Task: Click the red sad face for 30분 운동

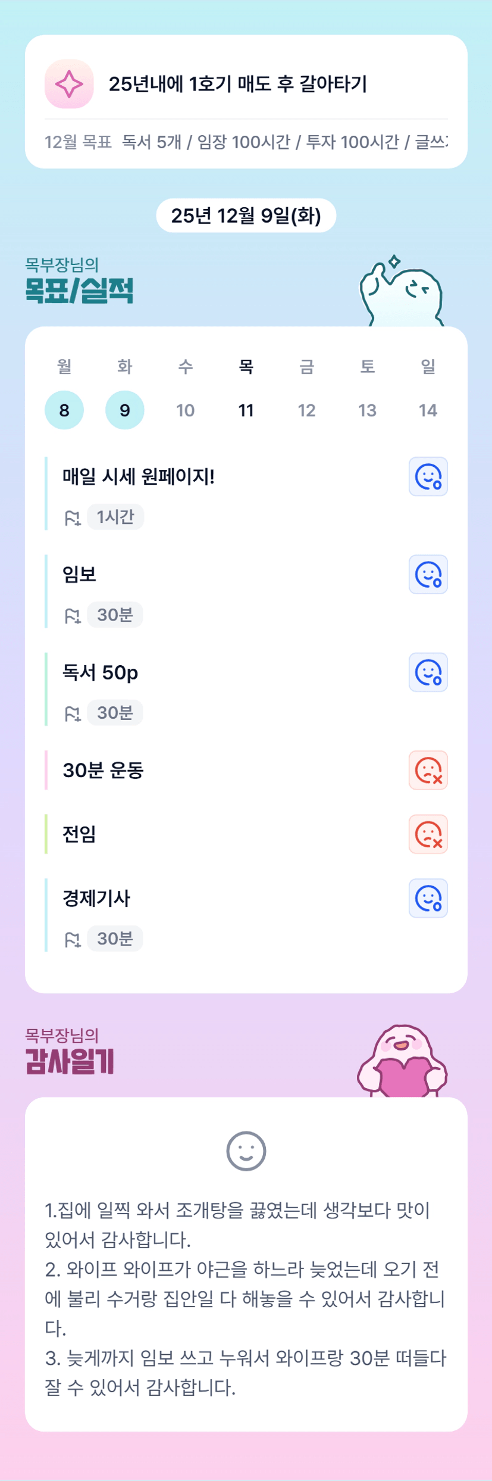Action: [428, 770]
